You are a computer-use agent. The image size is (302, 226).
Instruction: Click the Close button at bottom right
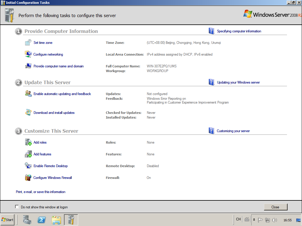275,207
